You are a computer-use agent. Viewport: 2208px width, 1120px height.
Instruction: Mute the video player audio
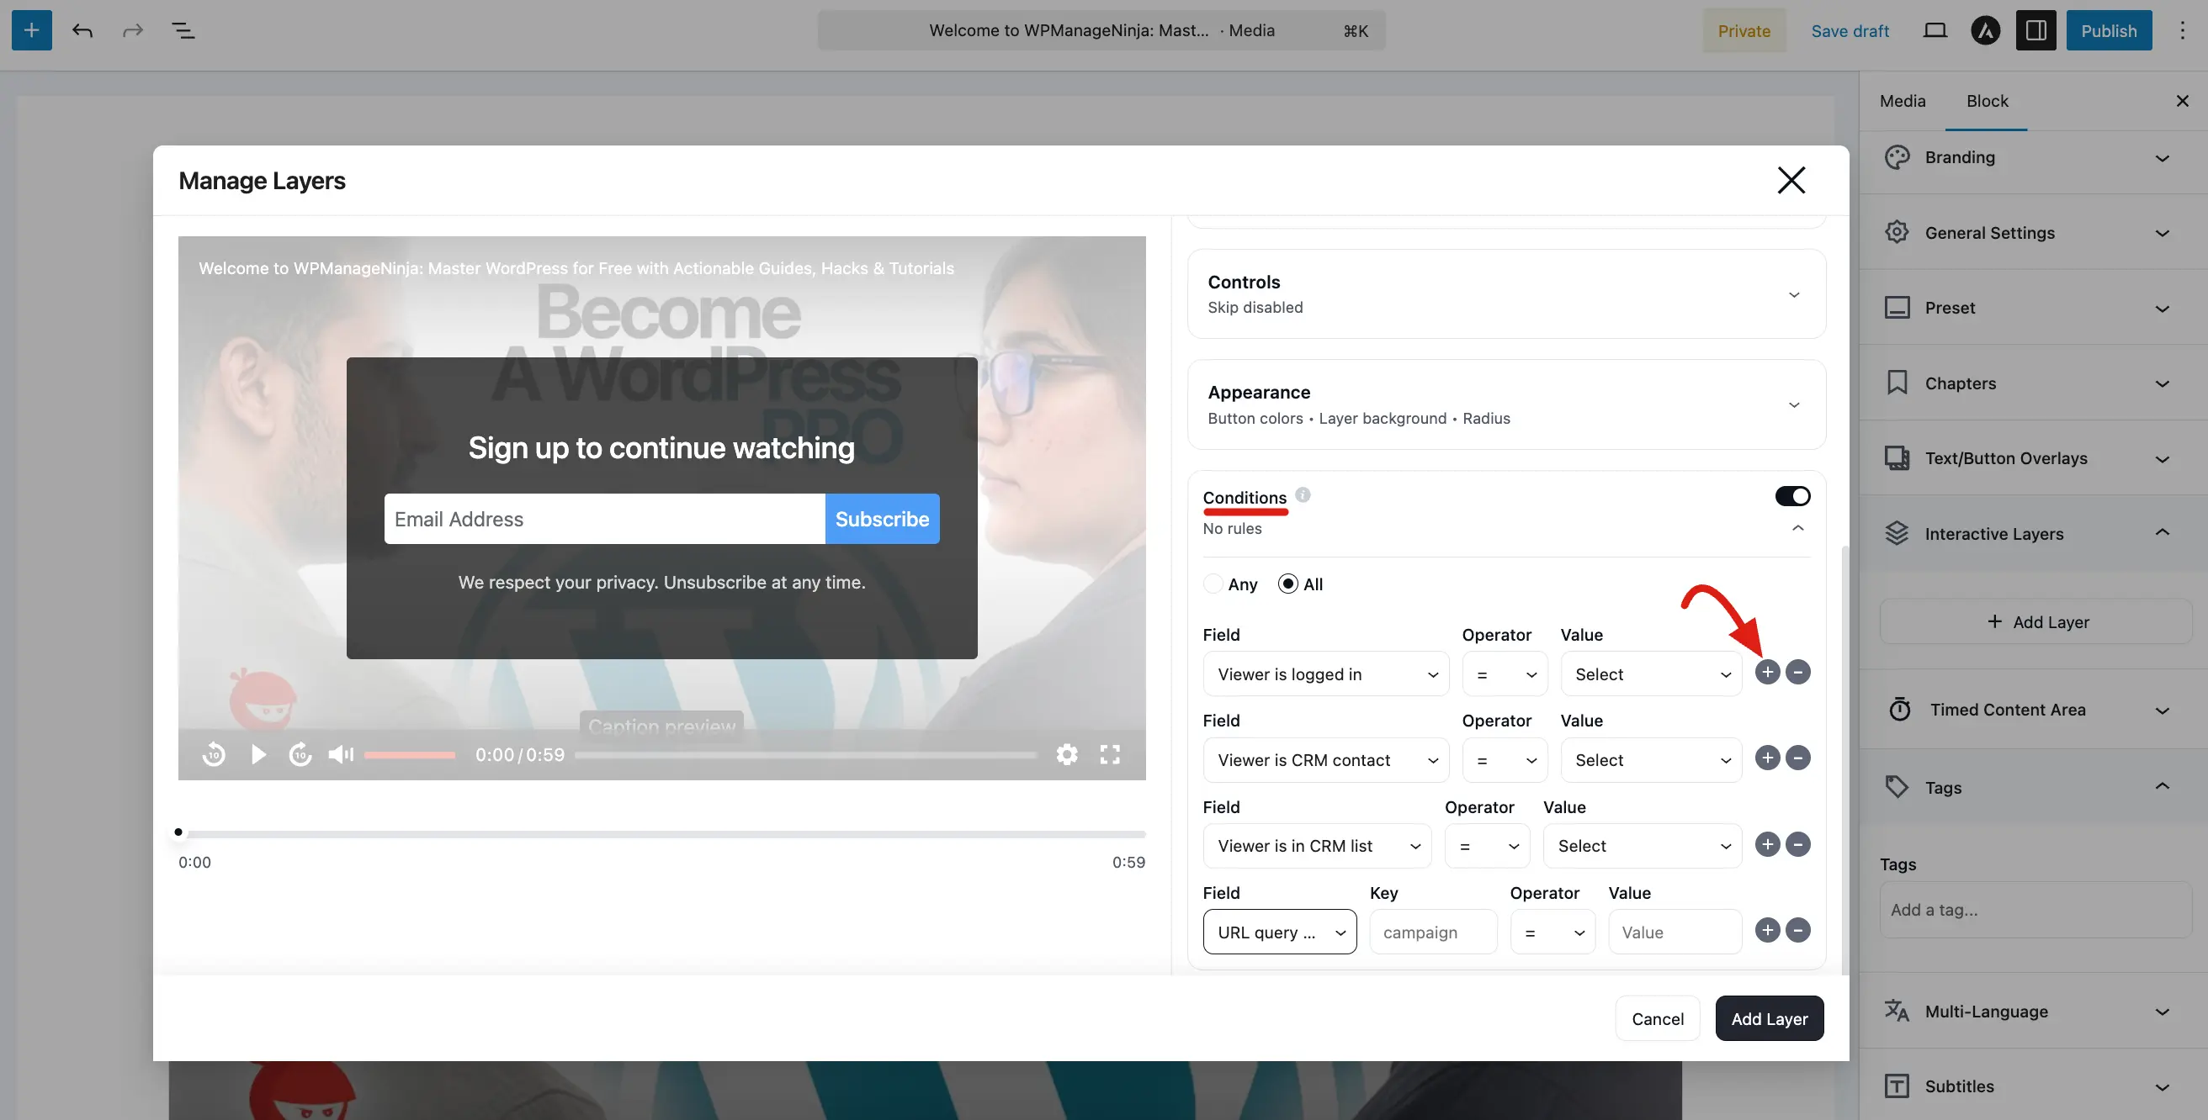341,754
